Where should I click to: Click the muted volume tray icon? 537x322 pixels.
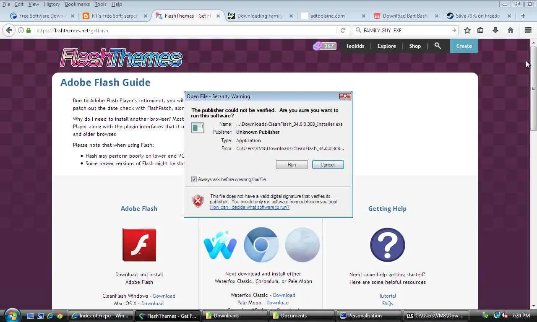click(505, 316)
